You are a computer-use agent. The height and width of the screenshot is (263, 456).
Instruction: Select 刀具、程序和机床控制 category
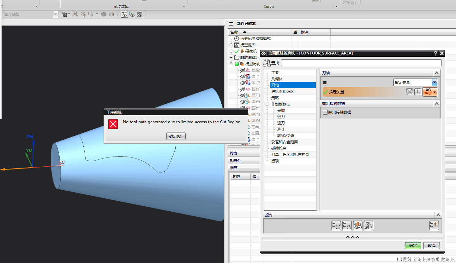coord(290,155)
